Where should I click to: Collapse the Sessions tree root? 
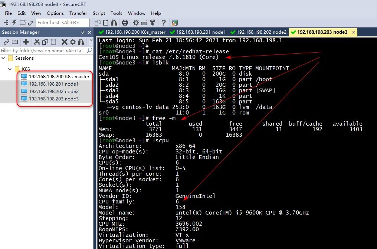click(3, 58)
